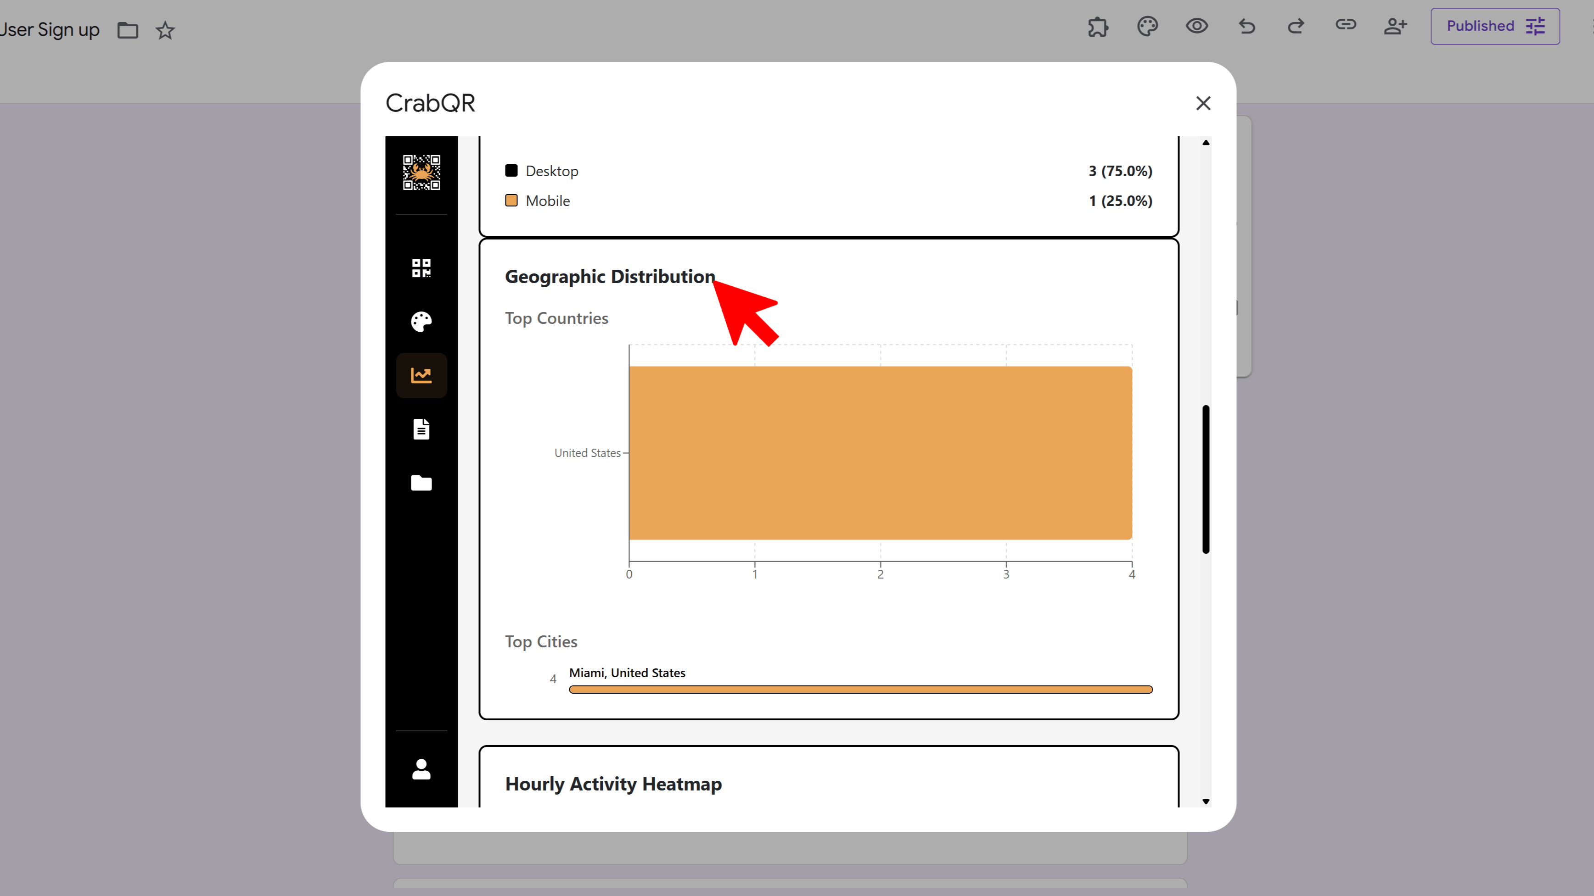The width and height of the screenshot is (1594, 896).
Task: Click the redo arrow in toolbar
Action: pyautogui.click(x=1297, y=27)
